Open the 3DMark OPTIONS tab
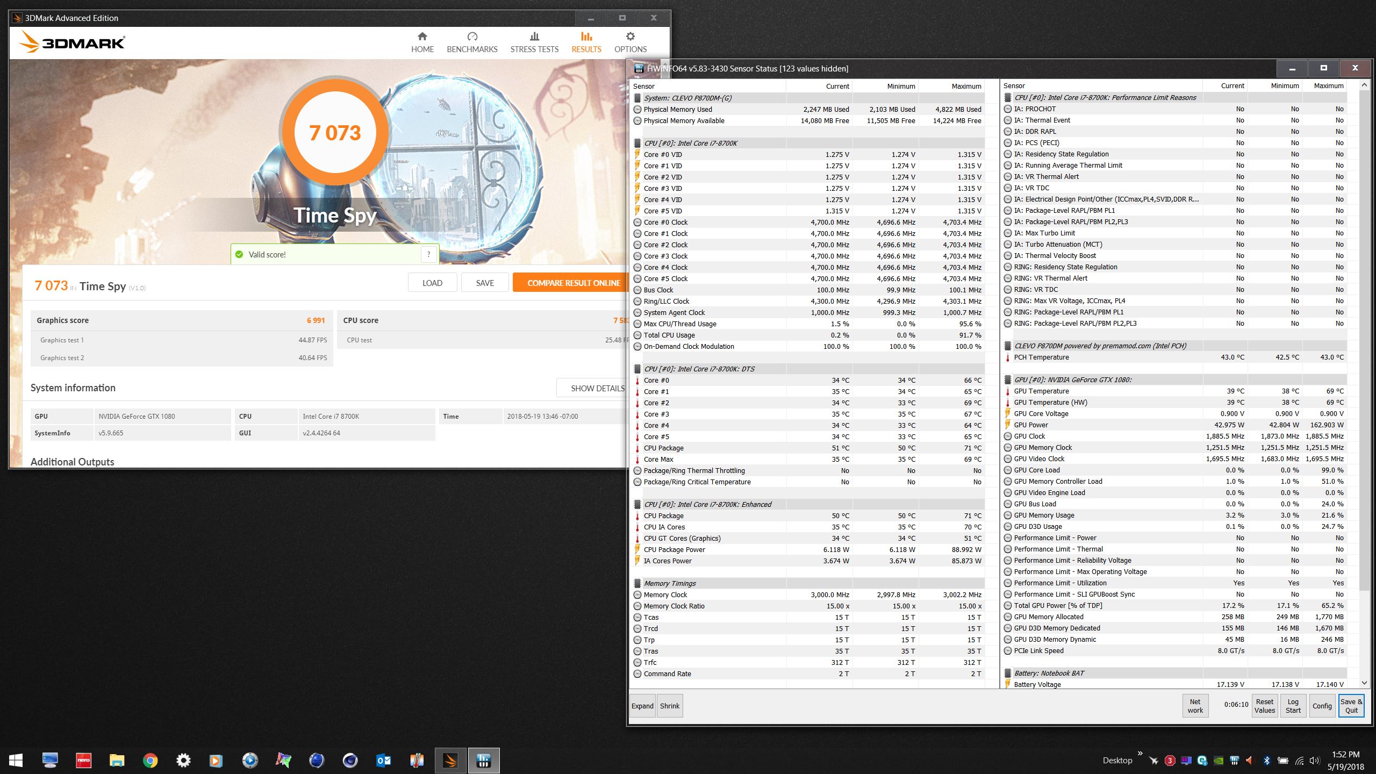1376x774 pixels. (x=630, y=42)
